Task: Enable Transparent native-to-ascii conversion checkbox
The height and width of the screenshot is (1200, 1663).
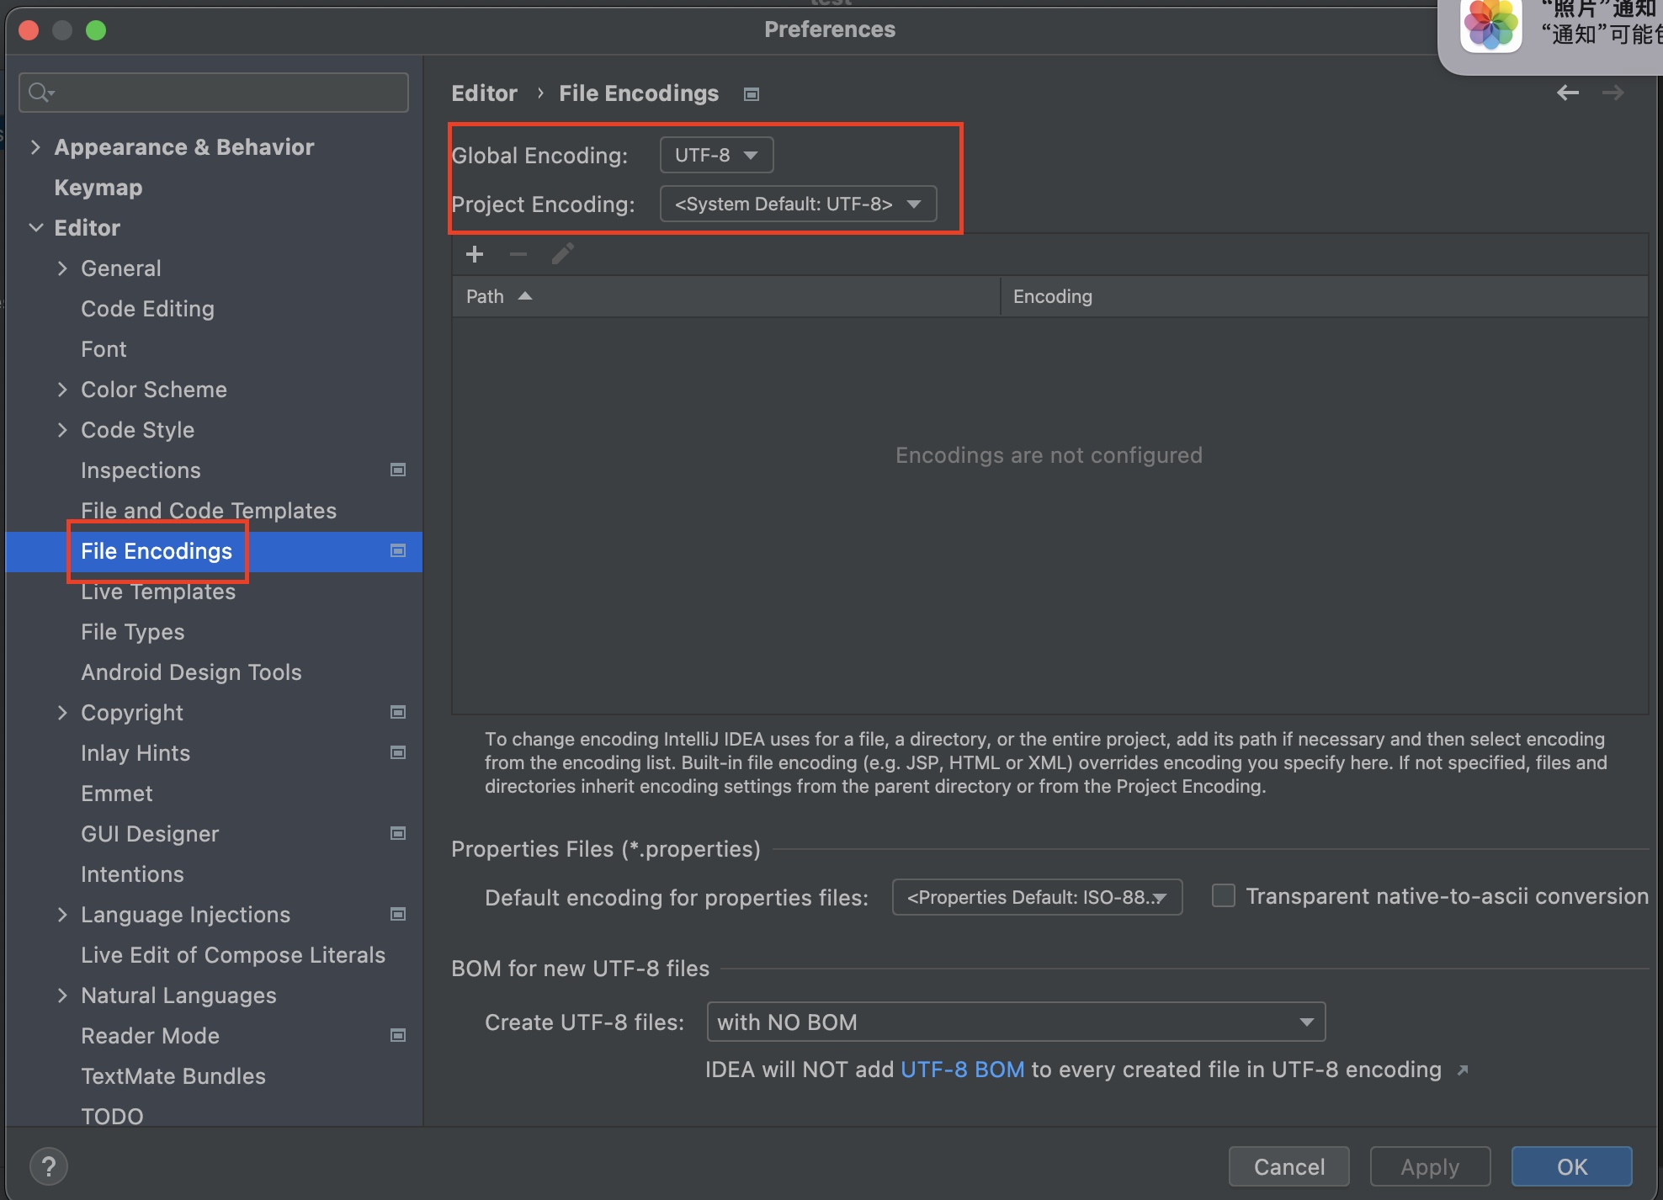Action: [1223, 895]
